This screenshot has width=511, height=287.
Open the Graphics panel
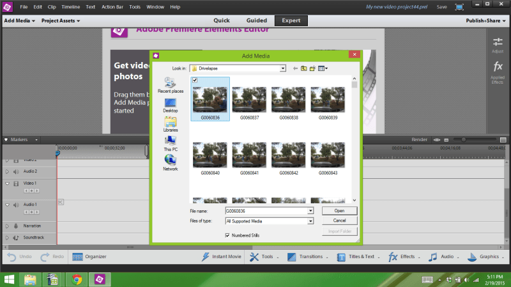485,257
